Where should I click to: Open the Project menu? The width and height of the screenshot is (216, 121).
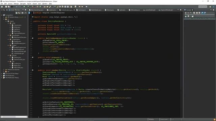[x=35, y=4]
